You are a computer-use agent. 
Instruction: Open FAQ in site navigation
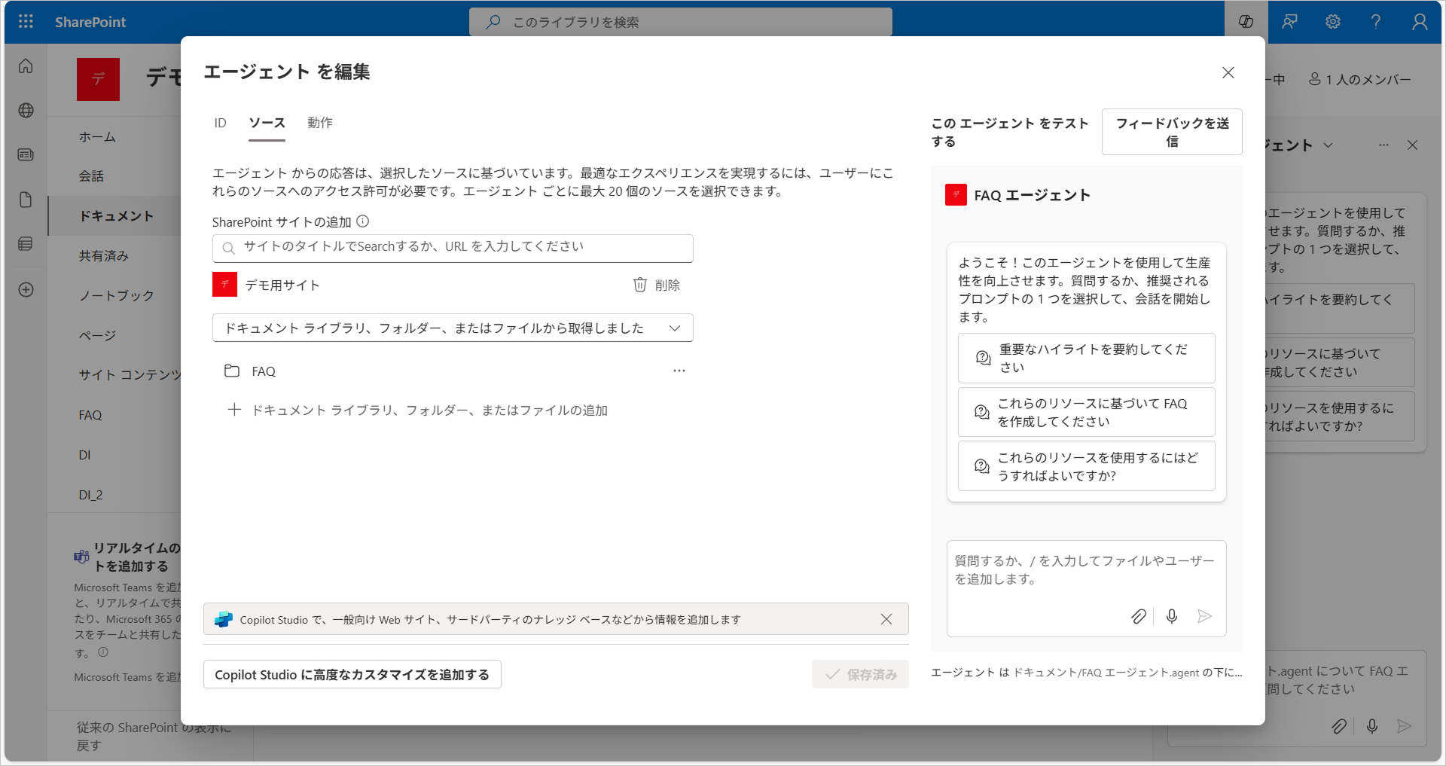point(90,415)
